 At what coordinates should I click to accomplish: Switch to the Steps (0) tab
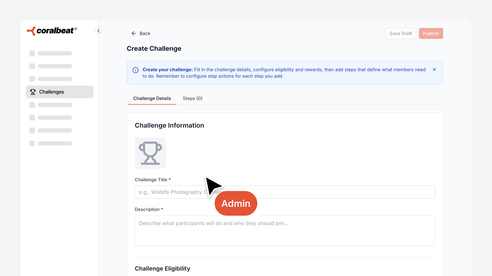[192, 98]
